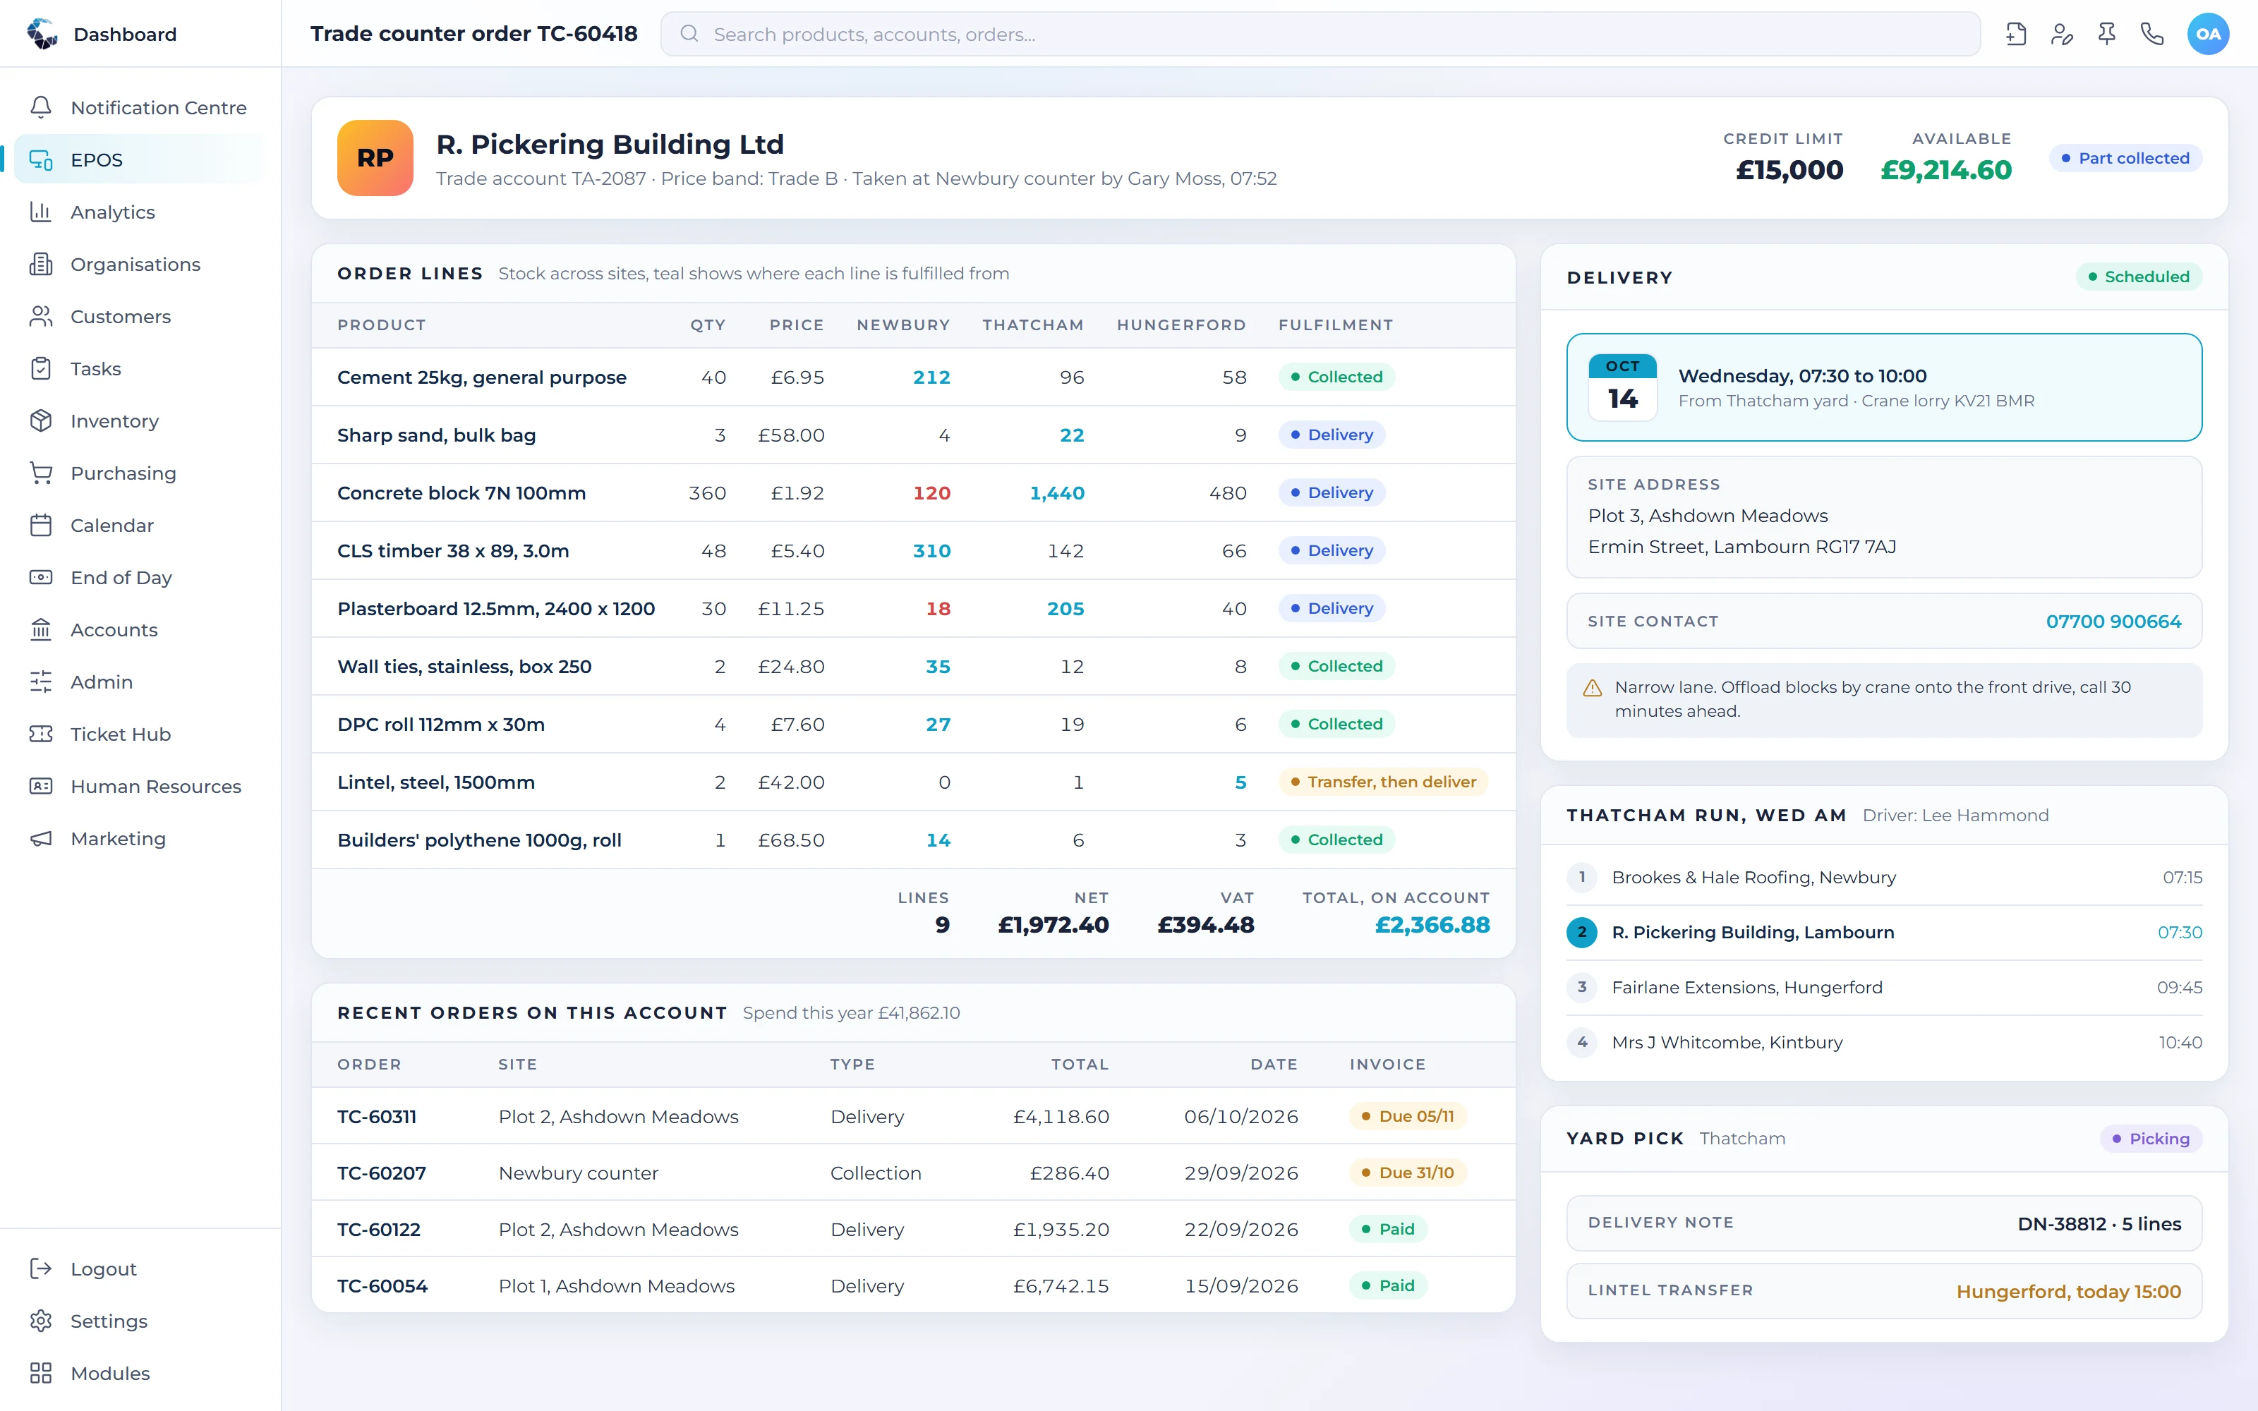2258x1411 pixels.
Task: Click the Logout menu item
Action: coord(140,1268)
